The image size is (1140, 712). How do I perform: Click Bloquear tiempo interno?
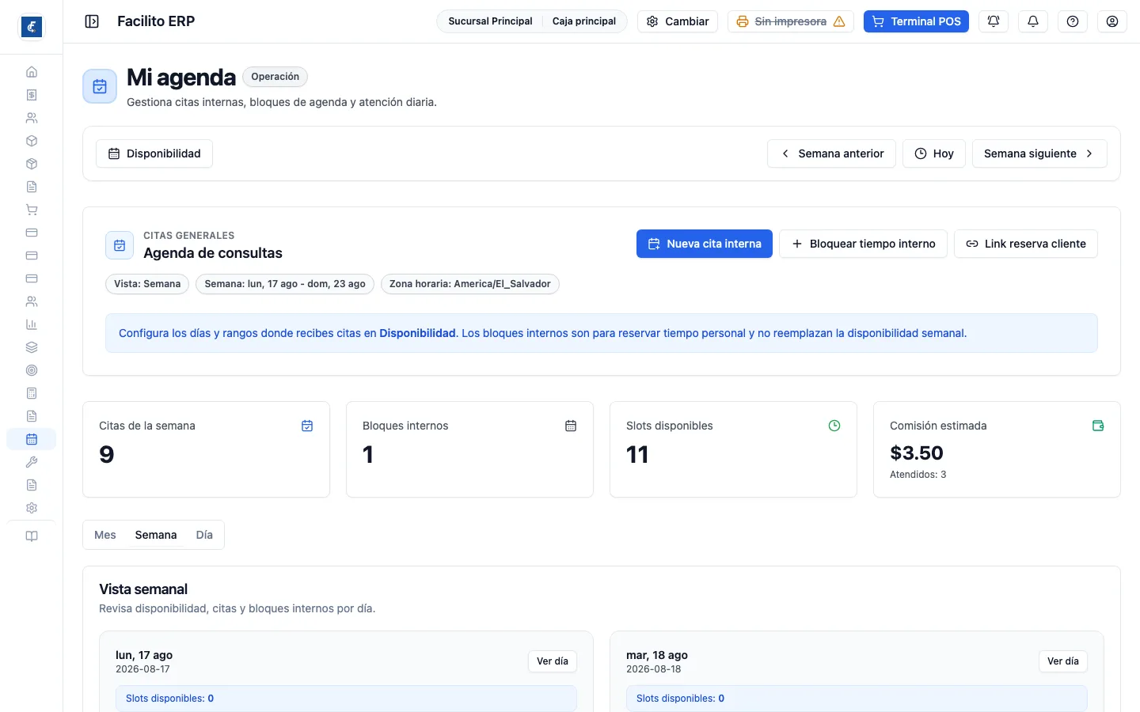click(x=863, y=244)
